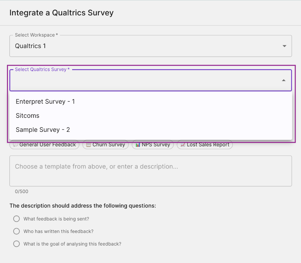Viewport: 301px width, 263px height.
Task: Select the 'Who has written this feedback?' circle
Action: 16,231
